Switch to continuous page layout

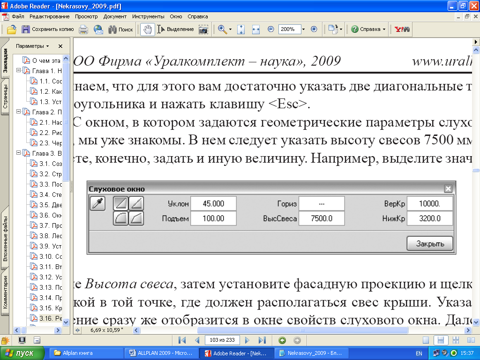click(x=441, y=340)
